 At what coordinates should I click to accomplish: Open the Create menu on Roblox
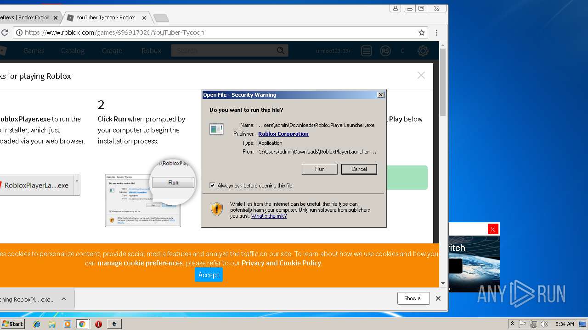coord(112,51)
